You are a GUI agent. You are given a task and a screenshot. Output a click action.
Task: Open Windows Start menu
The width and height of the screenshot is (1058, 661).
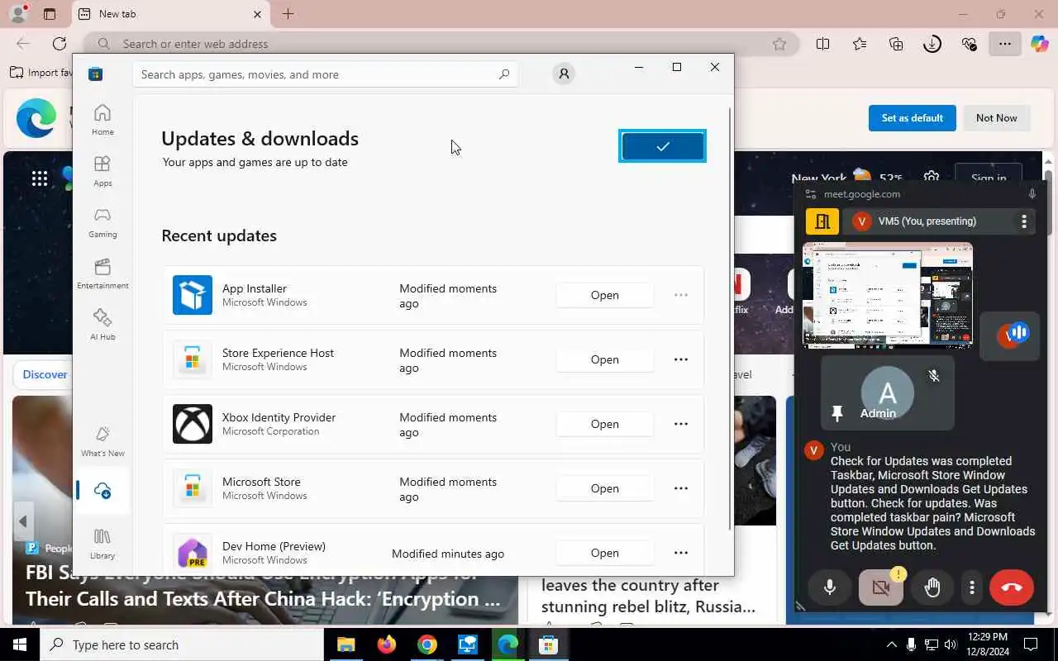pos(20,644)
